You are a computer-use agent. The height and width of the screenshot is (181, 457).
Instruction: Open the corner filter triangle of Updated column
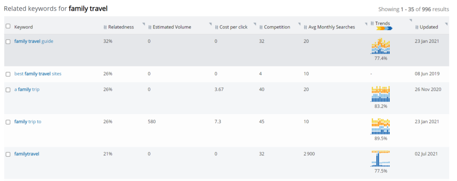pos(446,24)
